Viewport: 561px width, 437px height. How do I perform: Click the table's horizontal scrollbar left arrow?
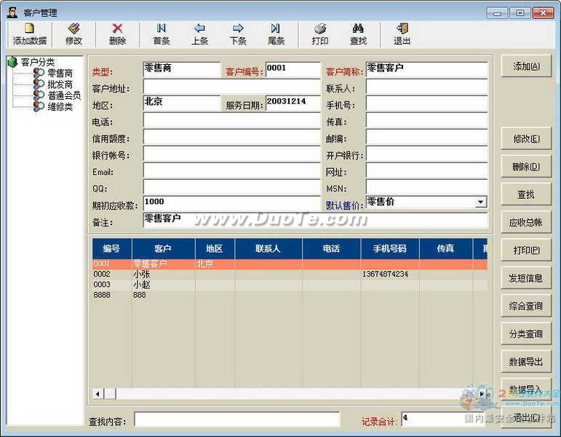point(97,393)
